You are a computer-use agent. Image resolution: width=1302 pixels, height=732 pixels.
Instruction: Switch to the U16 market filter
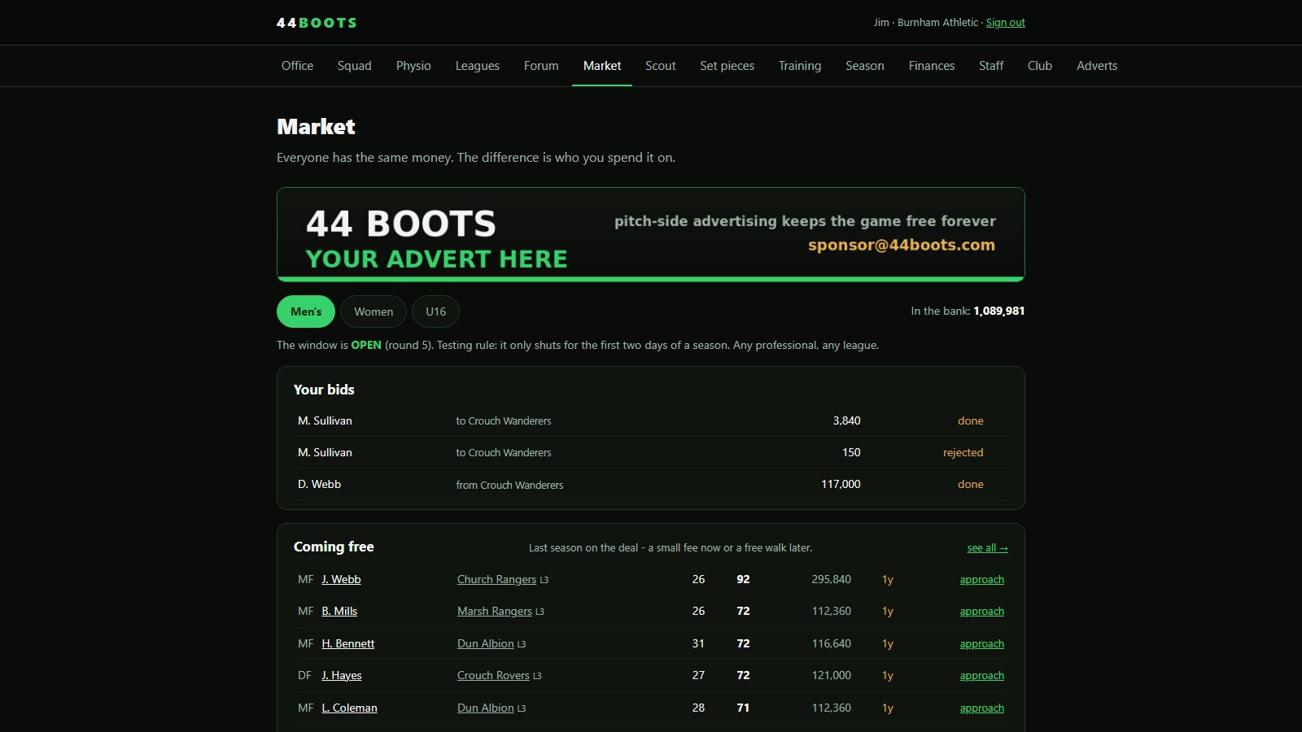(x=435, y=312)
